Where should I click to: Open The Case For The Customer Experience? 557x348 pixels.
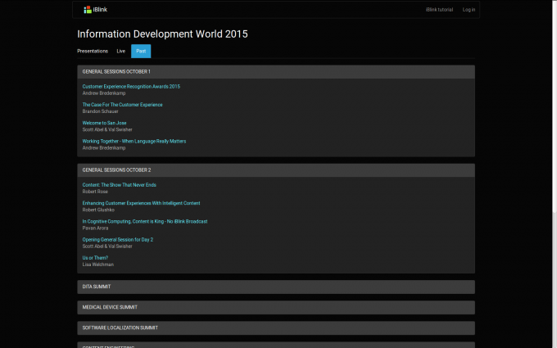click(x=122, y=105)
